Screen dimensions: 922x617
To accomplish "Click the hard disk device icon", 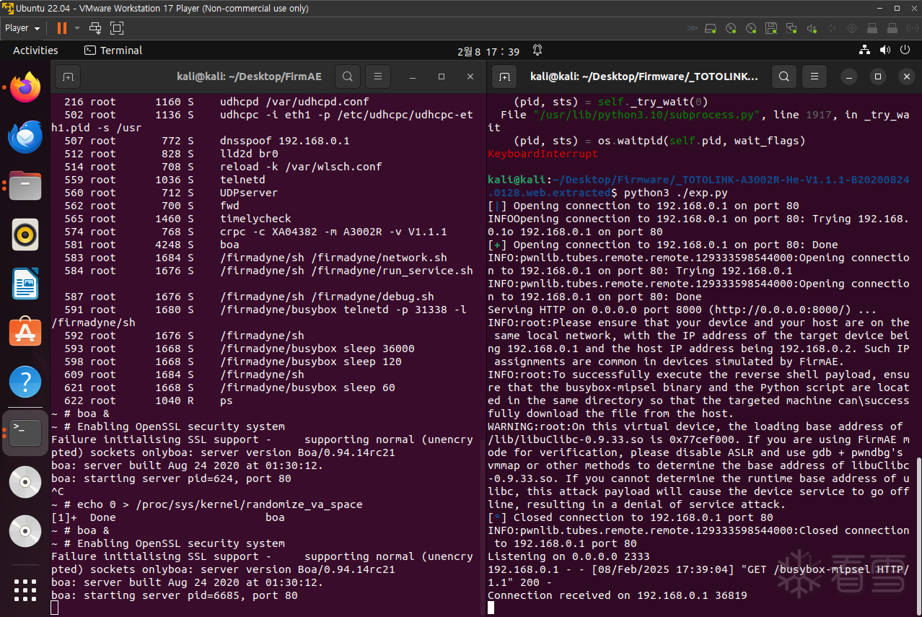I will 711,28.
